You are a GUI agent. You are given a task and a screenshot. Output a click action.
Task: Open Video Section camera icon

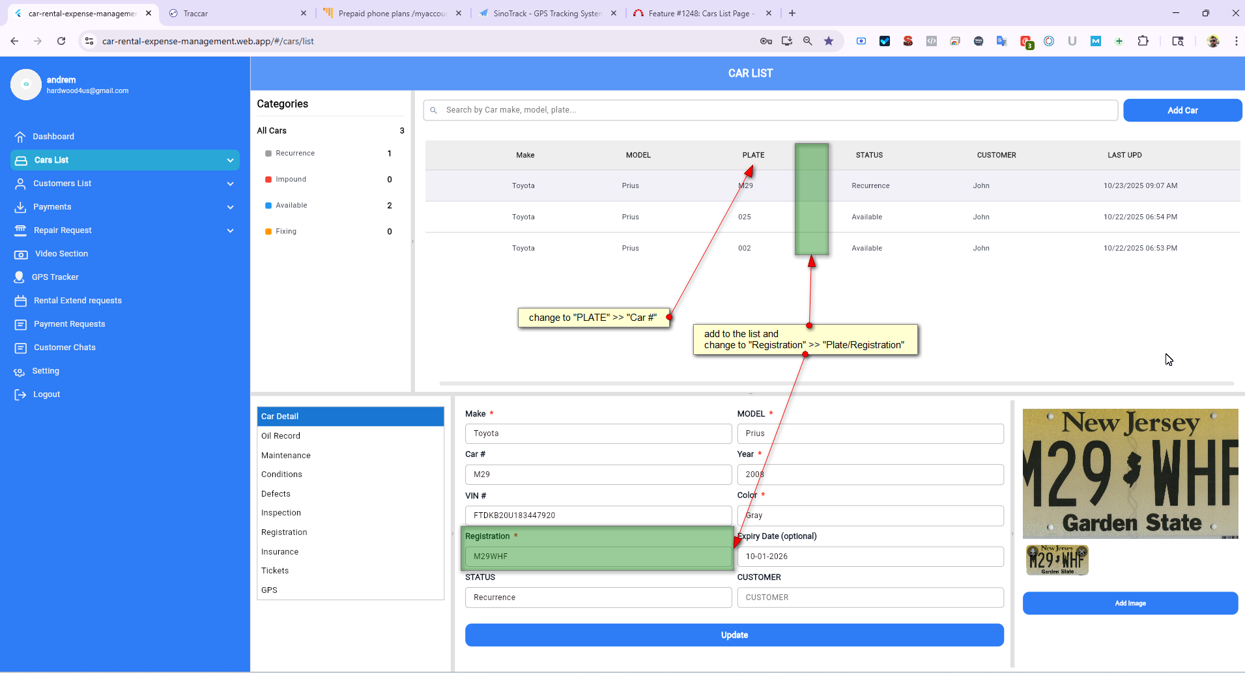pyautogui.click(x=21, y=254)
